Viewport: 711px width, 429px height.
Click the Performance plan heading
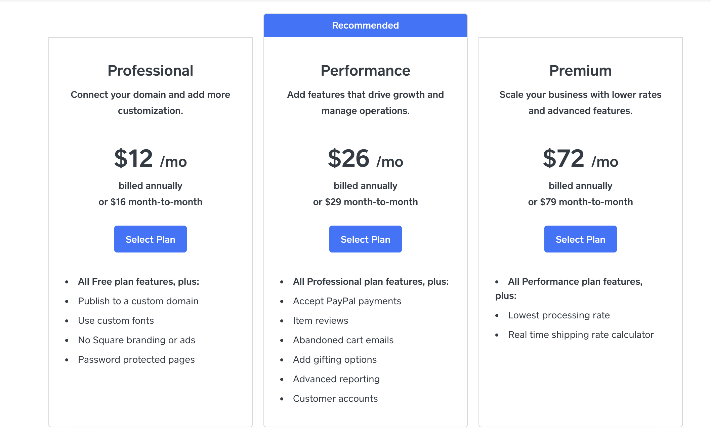[365, 71]
